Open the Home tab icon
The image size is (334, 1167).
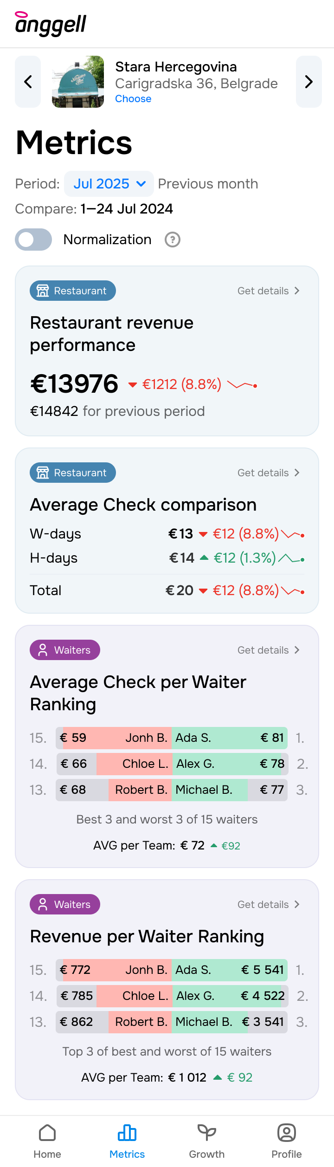click(47, 1133)
